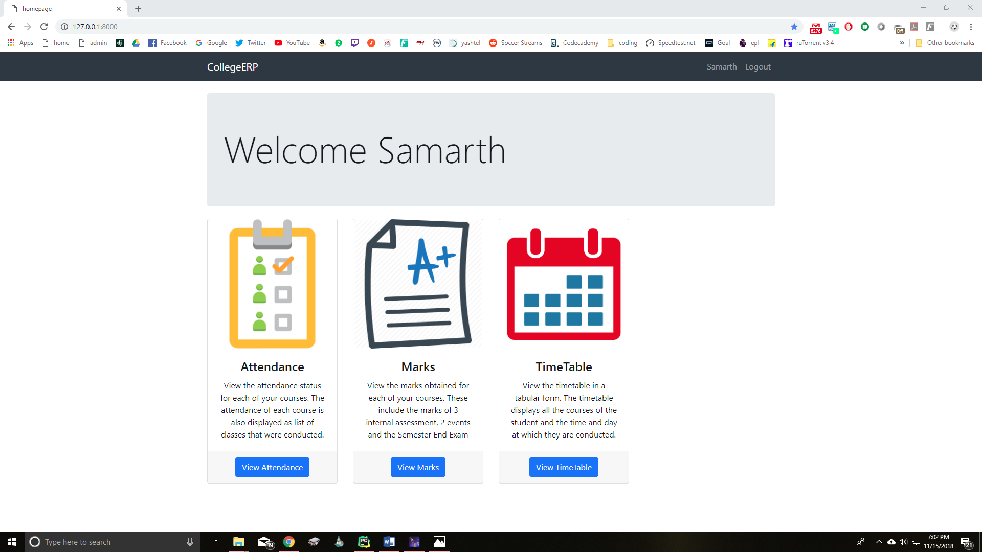Open PyCharm from the taskbar

(x=364, y=542)
